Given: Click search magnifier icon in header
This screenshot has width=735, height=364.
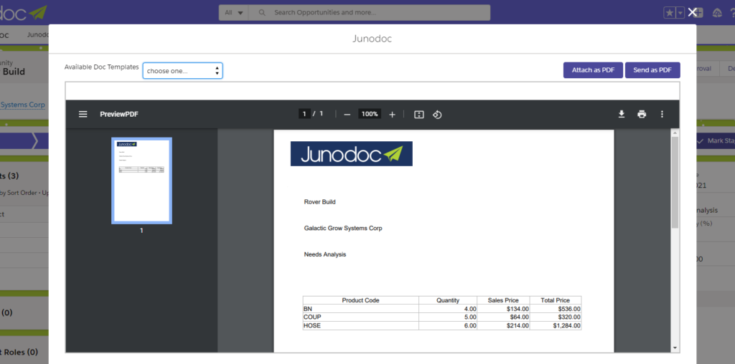Looking at the screenshot, I should [x=262, y=13].
